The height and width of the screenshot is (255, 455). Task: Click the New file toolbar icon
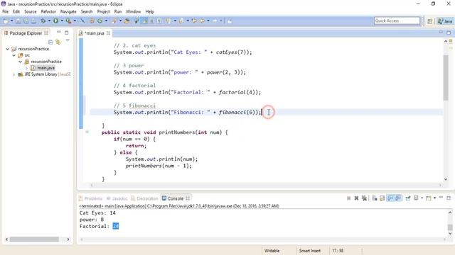click(6, 21)
